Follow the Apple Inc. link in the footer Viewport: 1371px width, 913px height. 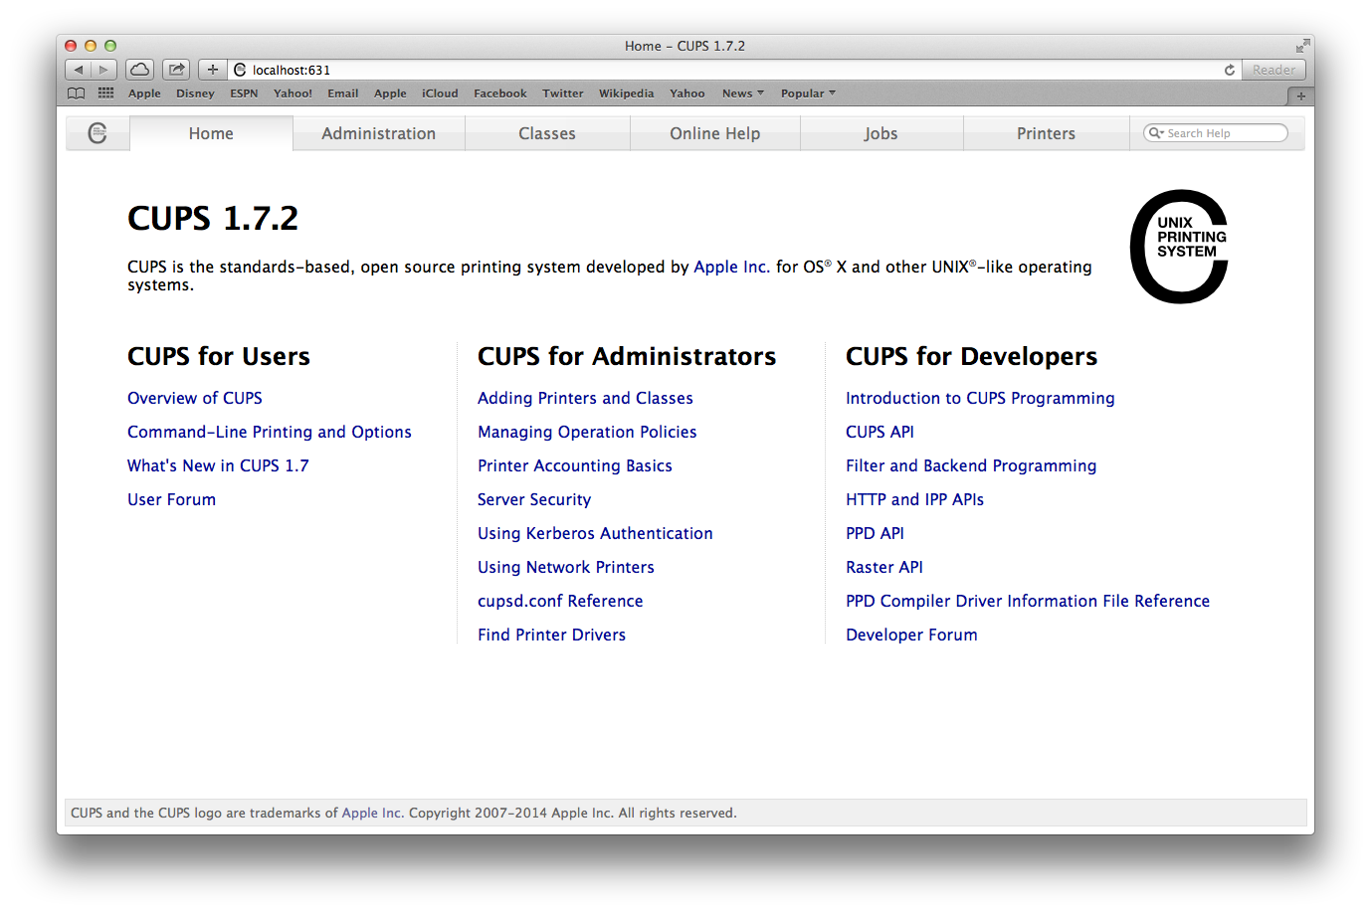tap(372, 813)
